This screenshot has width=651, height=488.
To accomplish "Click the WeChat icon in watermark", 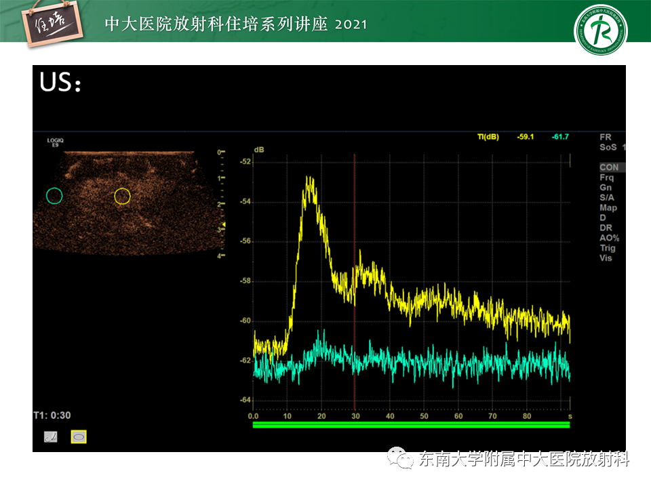I will (x=400, y=457).
